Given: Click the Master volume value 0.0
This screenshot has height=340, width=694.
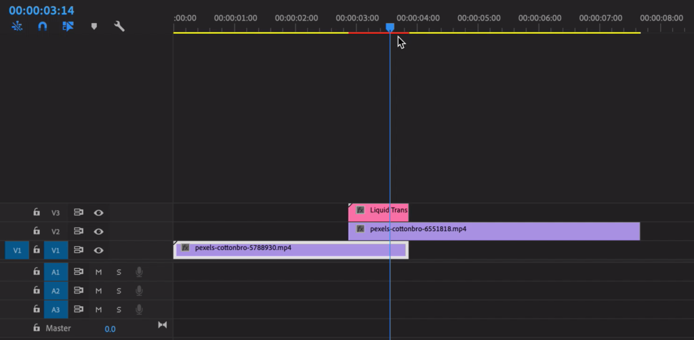Looking at the screenshot, I should [x=110, y=329].
